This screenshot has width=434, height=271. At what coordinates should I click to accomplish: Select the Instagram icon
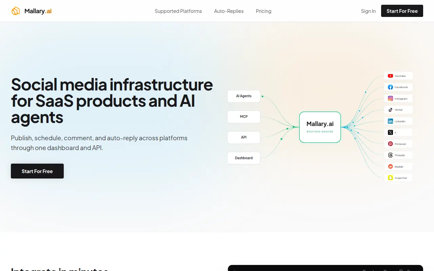[390, 99]
